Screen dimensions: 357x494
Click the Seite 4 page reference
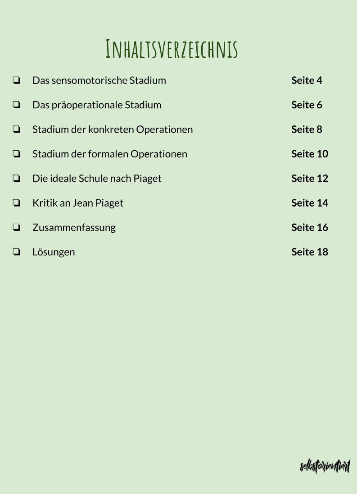pyautogui.click(x=307, y=80)
